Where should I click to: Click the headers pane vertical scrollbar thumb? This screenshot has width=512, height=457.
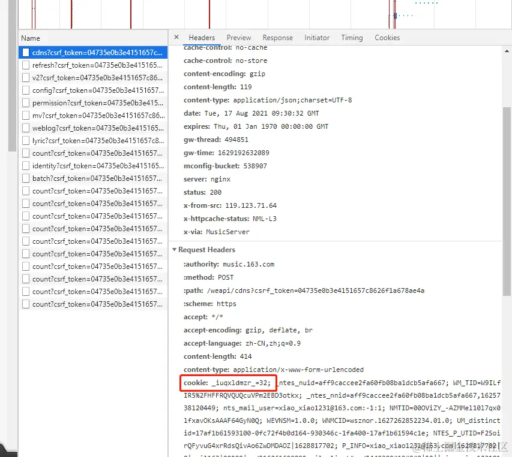click(x=507, y=201)
